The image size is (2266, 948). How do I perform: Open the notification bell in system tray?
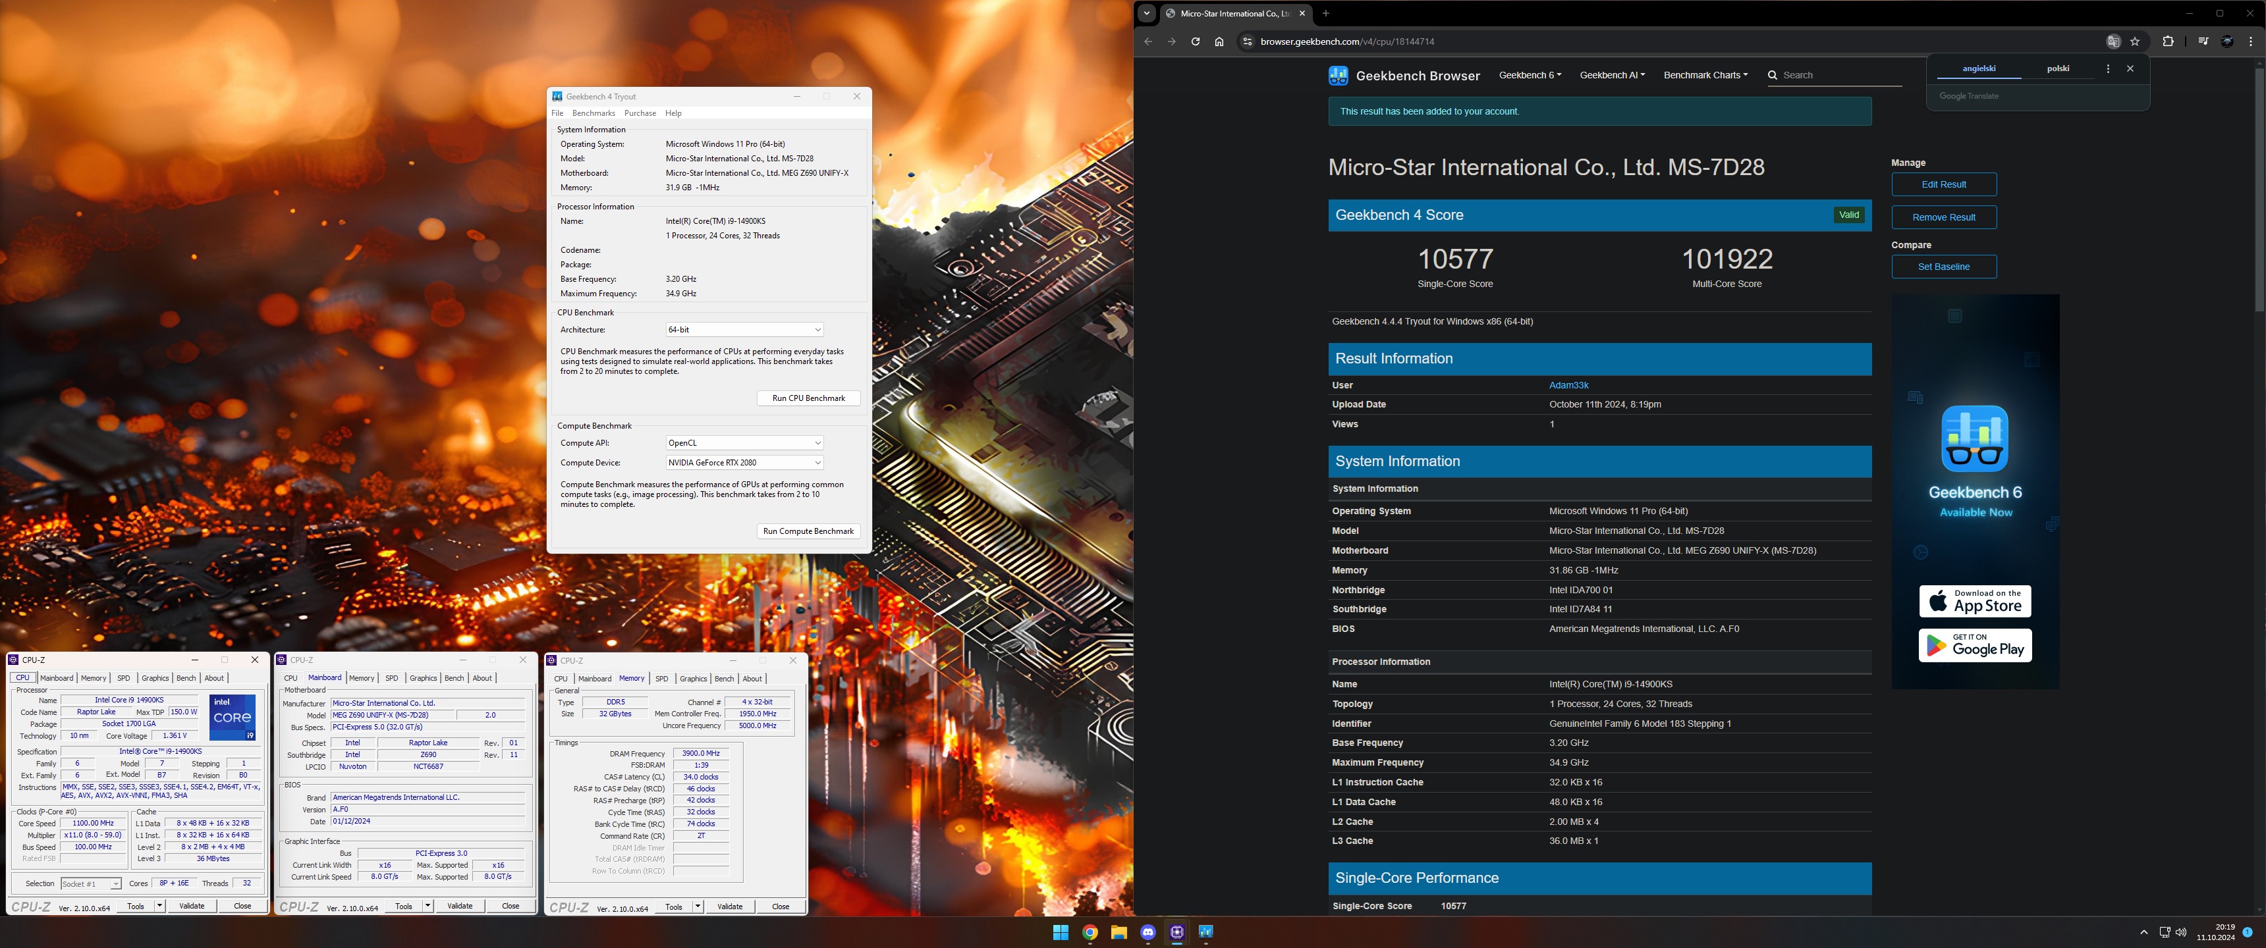click(x=2248, y=932)
